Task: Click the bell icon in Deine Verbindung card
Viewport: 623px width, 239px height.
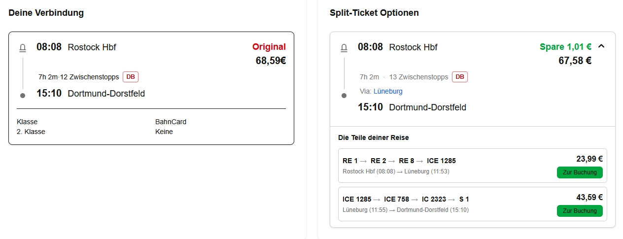Action: coord(23,48)
